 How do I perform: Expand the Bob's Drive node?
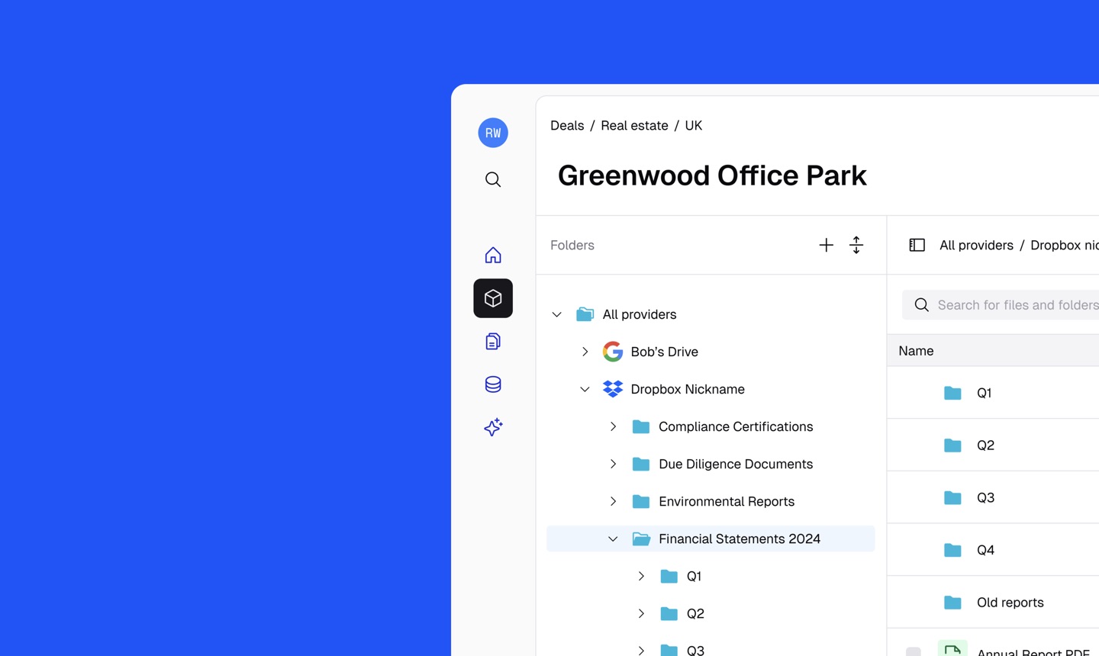click(x=585, y=352)
